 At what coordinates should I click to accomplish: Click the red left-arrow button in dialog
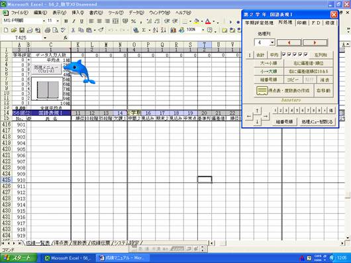[289, 42]
